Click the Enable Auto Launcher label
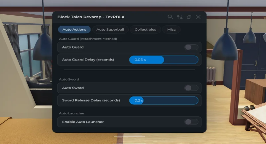The image size is (266, 144). click(x=83, y=122)
